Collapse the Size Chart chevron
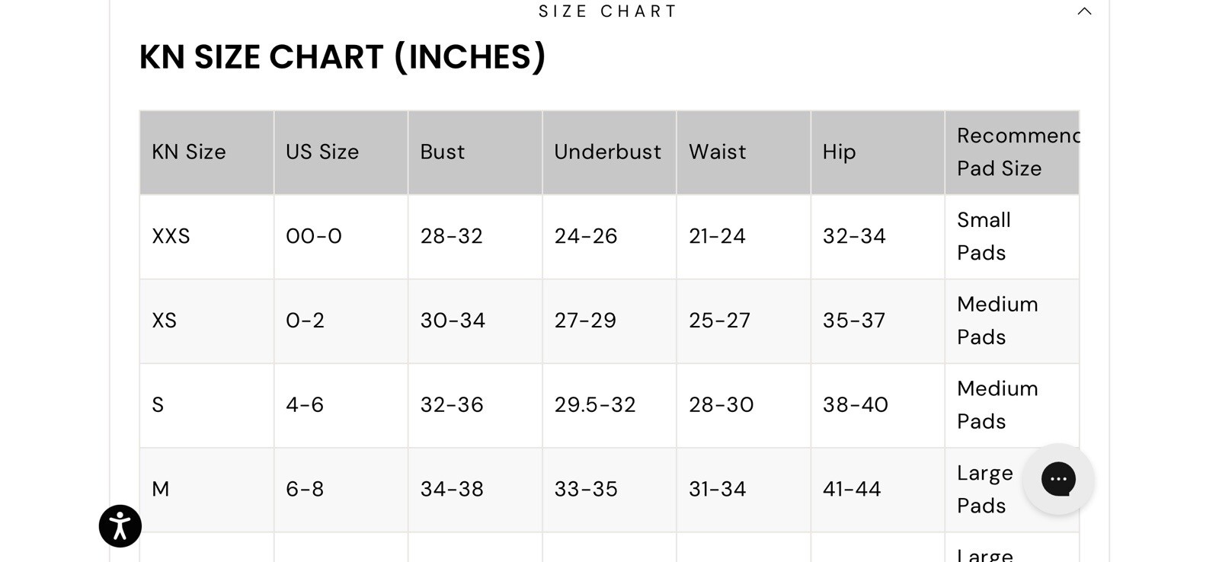Screen dimensions: 1219x562 point(1084,11)
